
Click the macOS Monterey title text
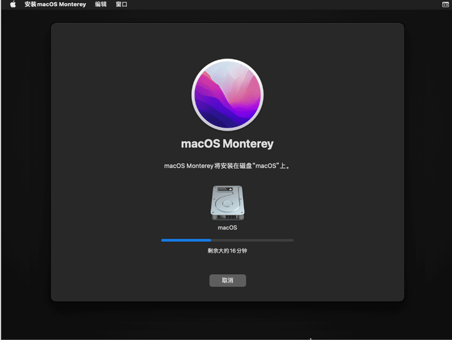[227, 143]
